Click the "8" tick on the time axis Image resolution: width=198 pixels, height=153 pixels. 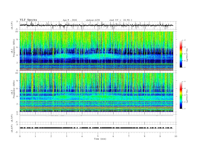144,136
